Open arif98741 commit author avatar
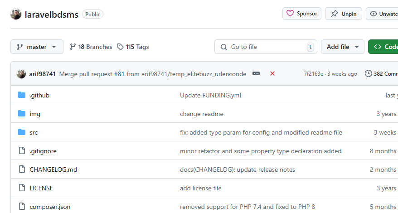Image resolution: width=398 pixels, height=213 pixels. (21, 74)
